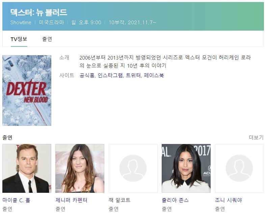Screen dimensions: 267x215
Task: Open 조니 시쿼야 name link
Action: [x=228, y=200]
